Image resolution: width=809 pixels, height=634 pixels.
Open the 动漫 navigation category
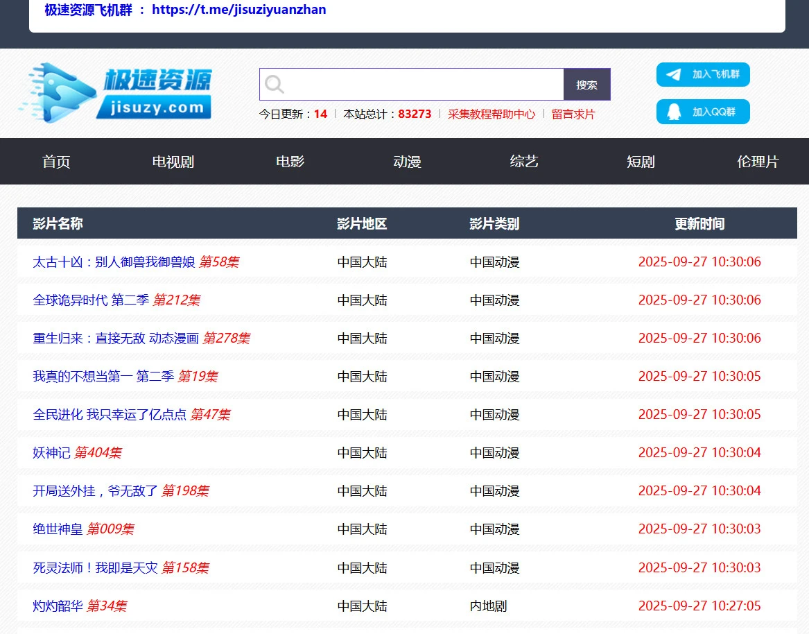pyautogui.click(x=407, y=162)
